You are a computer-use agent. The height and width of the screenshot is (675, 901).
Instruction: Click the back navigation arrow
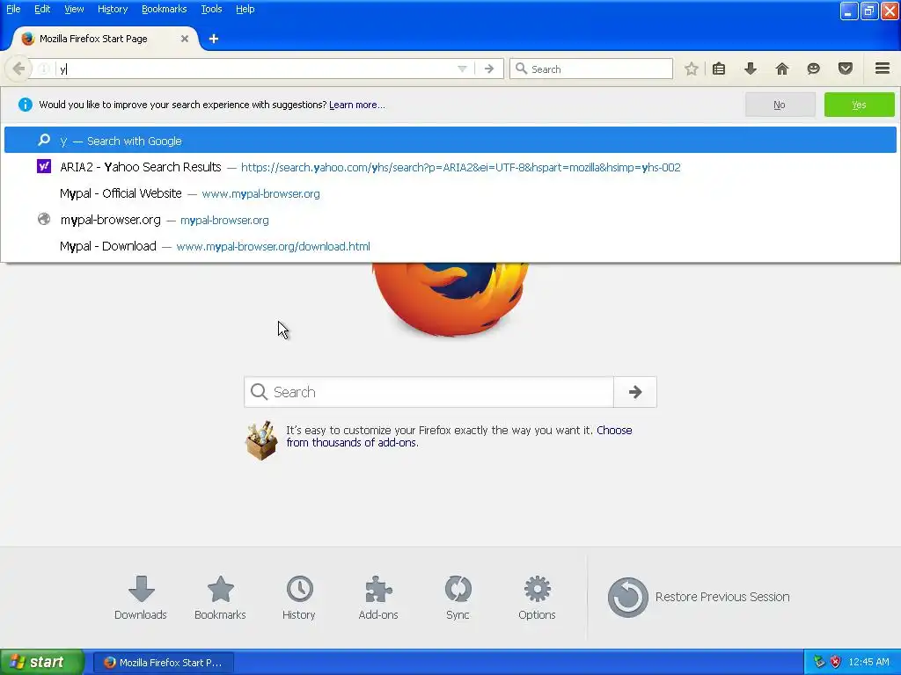coord(18,69)
